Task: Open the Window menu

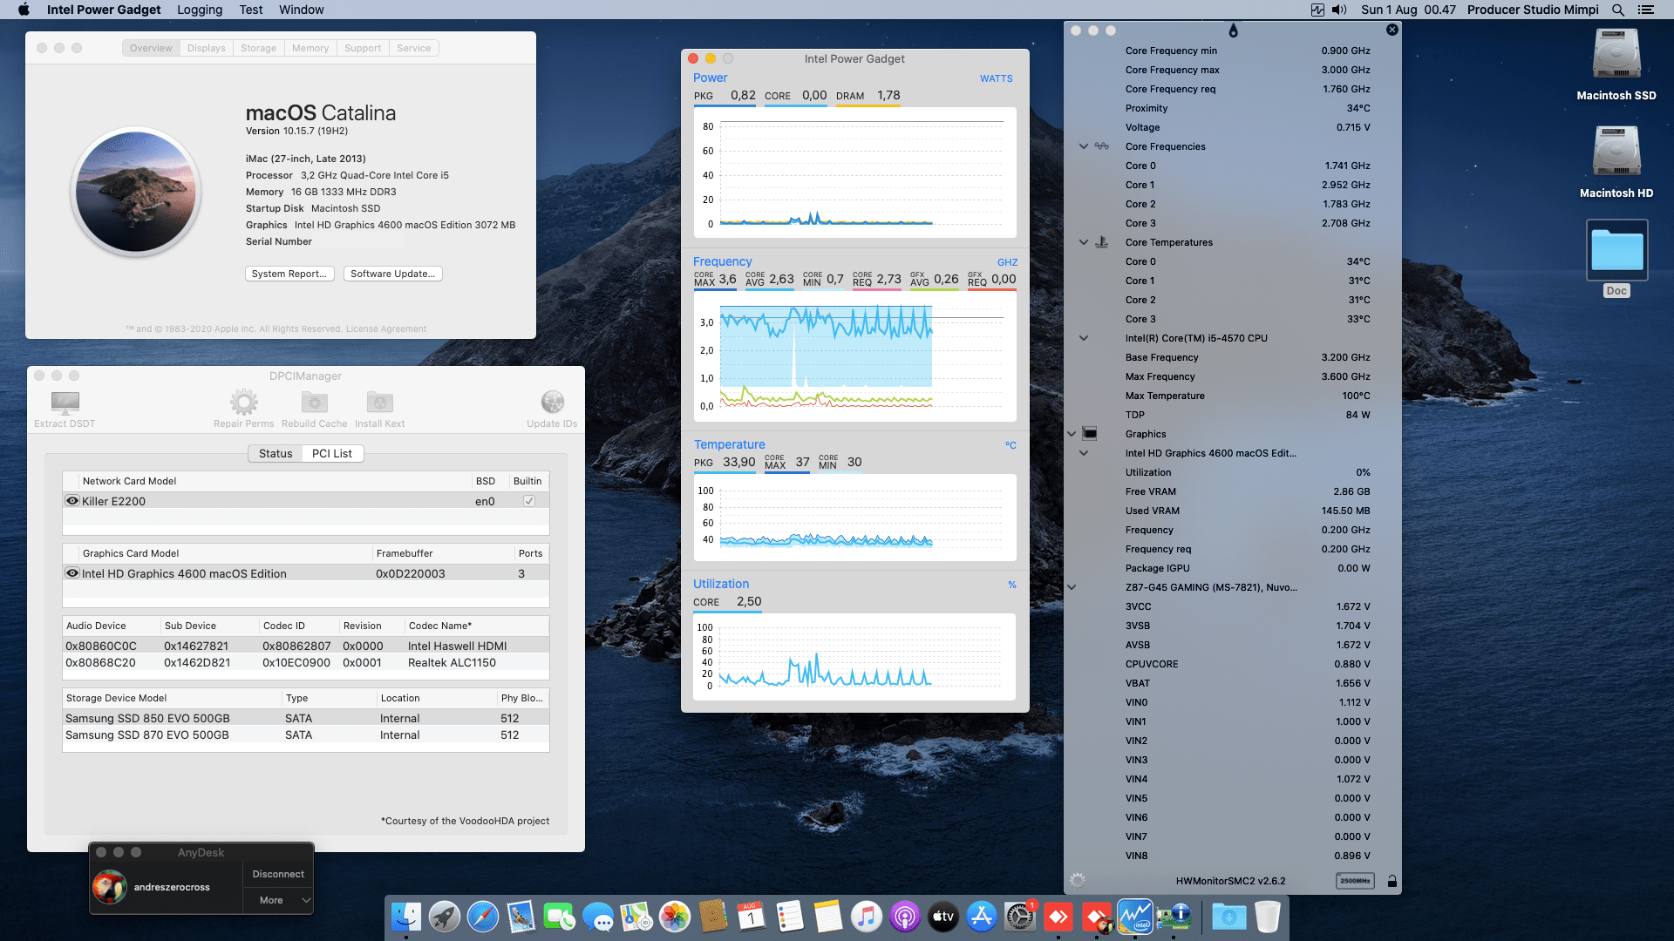Action: click(x=302, y=10)
